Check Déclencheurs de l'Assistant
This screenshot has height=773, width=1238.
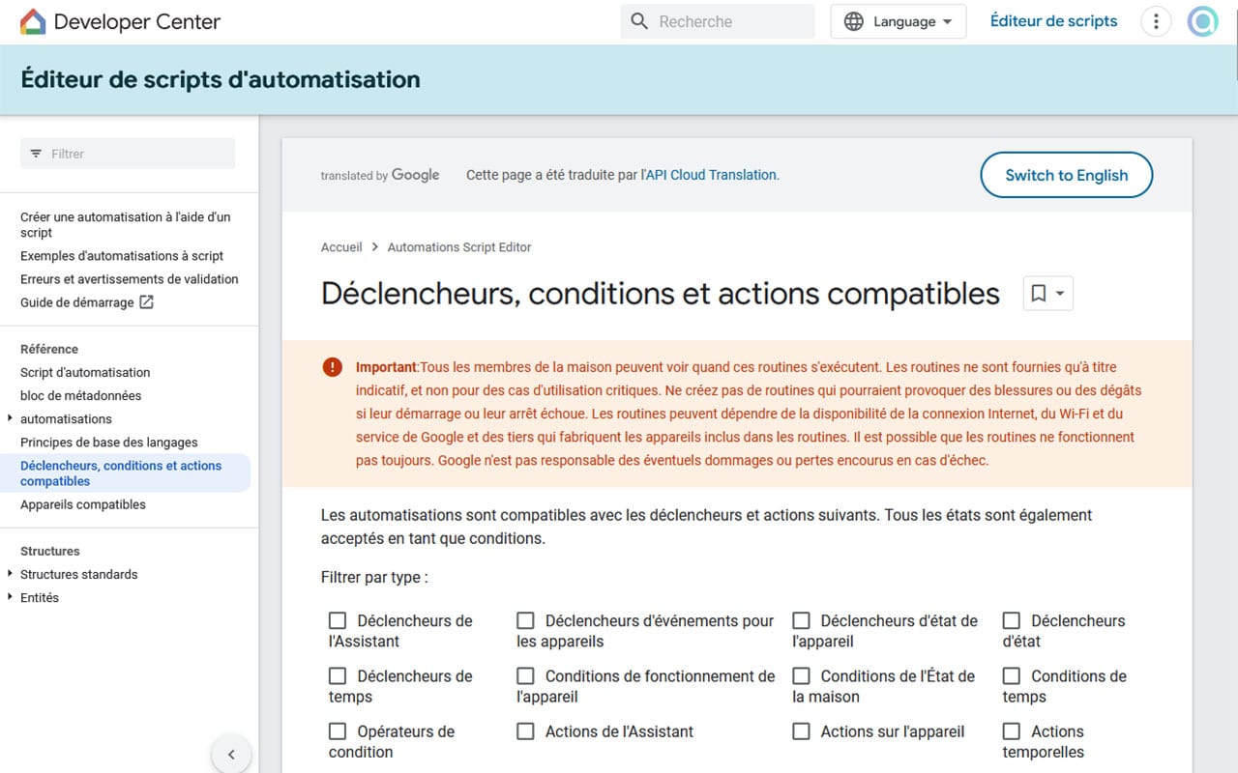(x=338, y=620)
